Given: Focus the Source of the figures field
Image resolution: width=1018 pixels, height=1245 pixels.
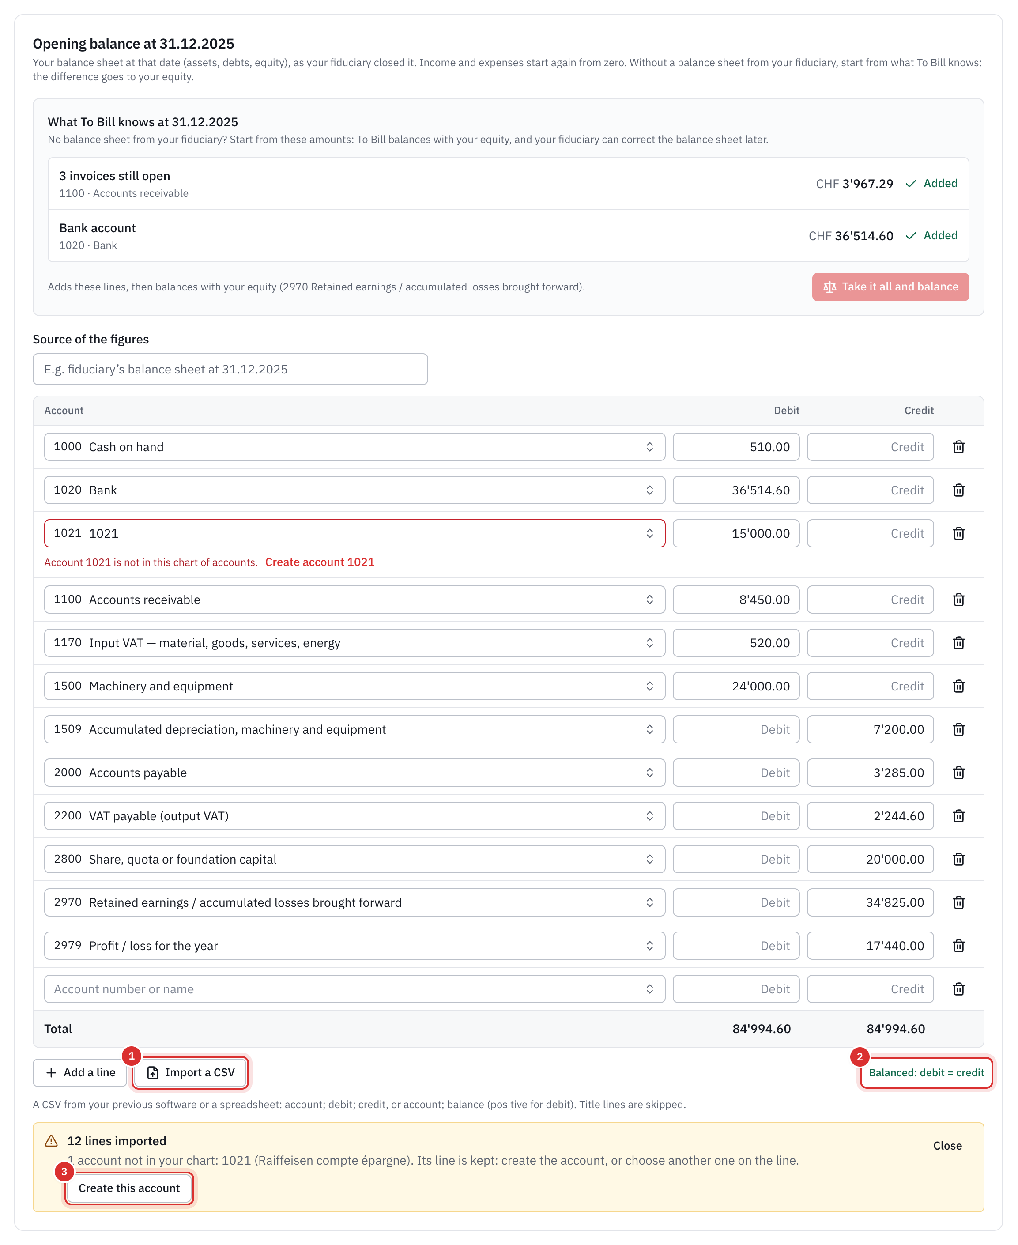Looking at the screenshot, I should (x=230, y=370).
